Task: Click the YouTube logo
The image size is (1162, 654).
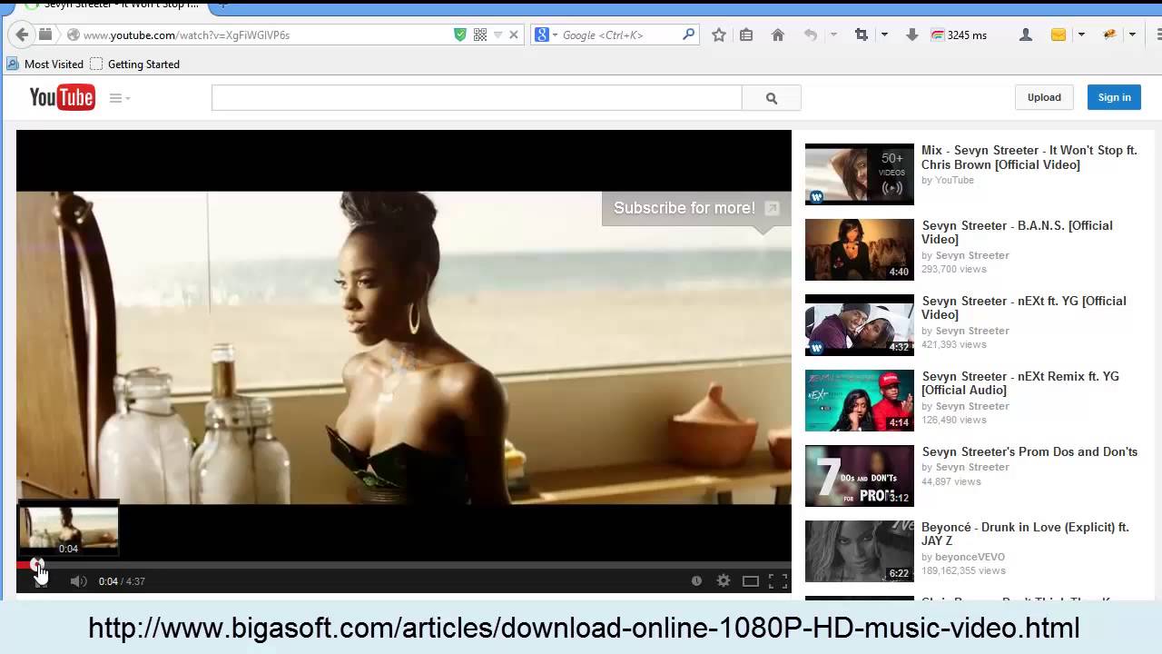Action: [x=62, y=97]
